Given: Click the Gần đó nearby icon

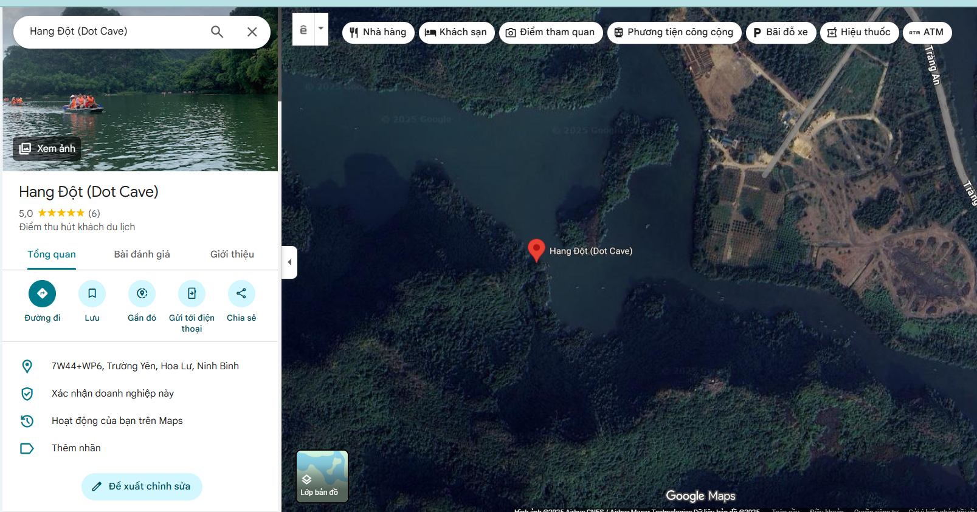Looking at the screenshot, I should (x=142, y=294).
